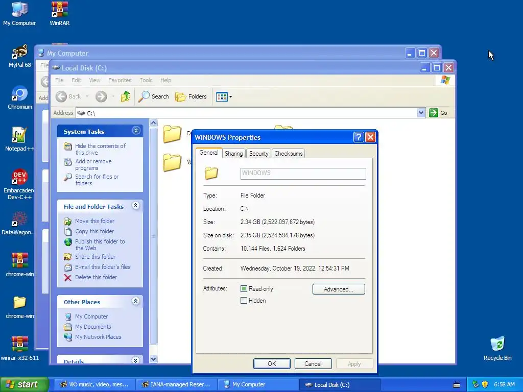Go to My Computer in Other Places
Viewport: 523px width, 392px height.
(91, 316)
